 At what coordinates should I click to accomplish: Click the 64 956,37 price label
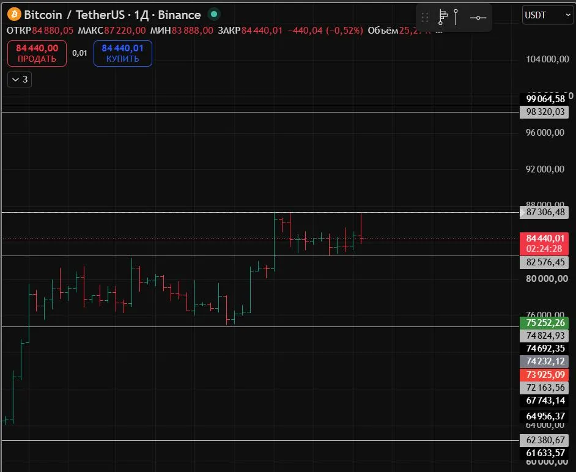pyautogui.click(x=544, y=416)
